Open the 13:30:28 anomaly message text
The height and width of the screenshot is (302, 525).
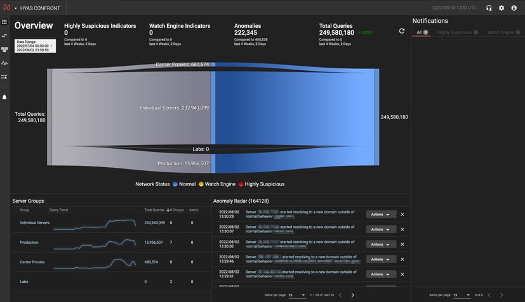[300, 215]
